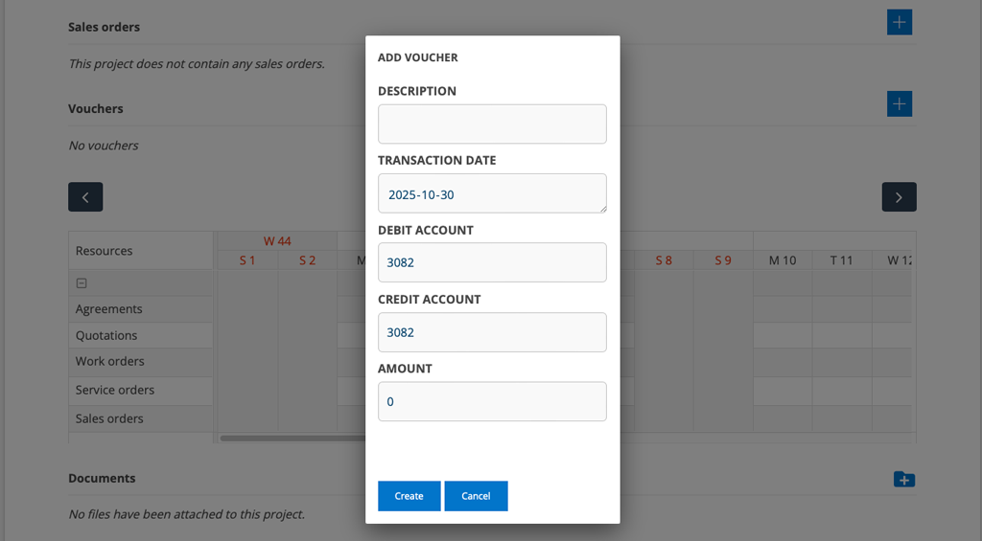Screen dimensions: 982x541
Task: Click the Credit account field
Action: tap(492, 332)
